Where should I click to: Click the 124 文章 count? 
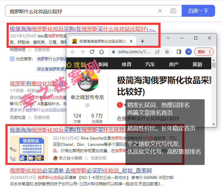[77, 118]
